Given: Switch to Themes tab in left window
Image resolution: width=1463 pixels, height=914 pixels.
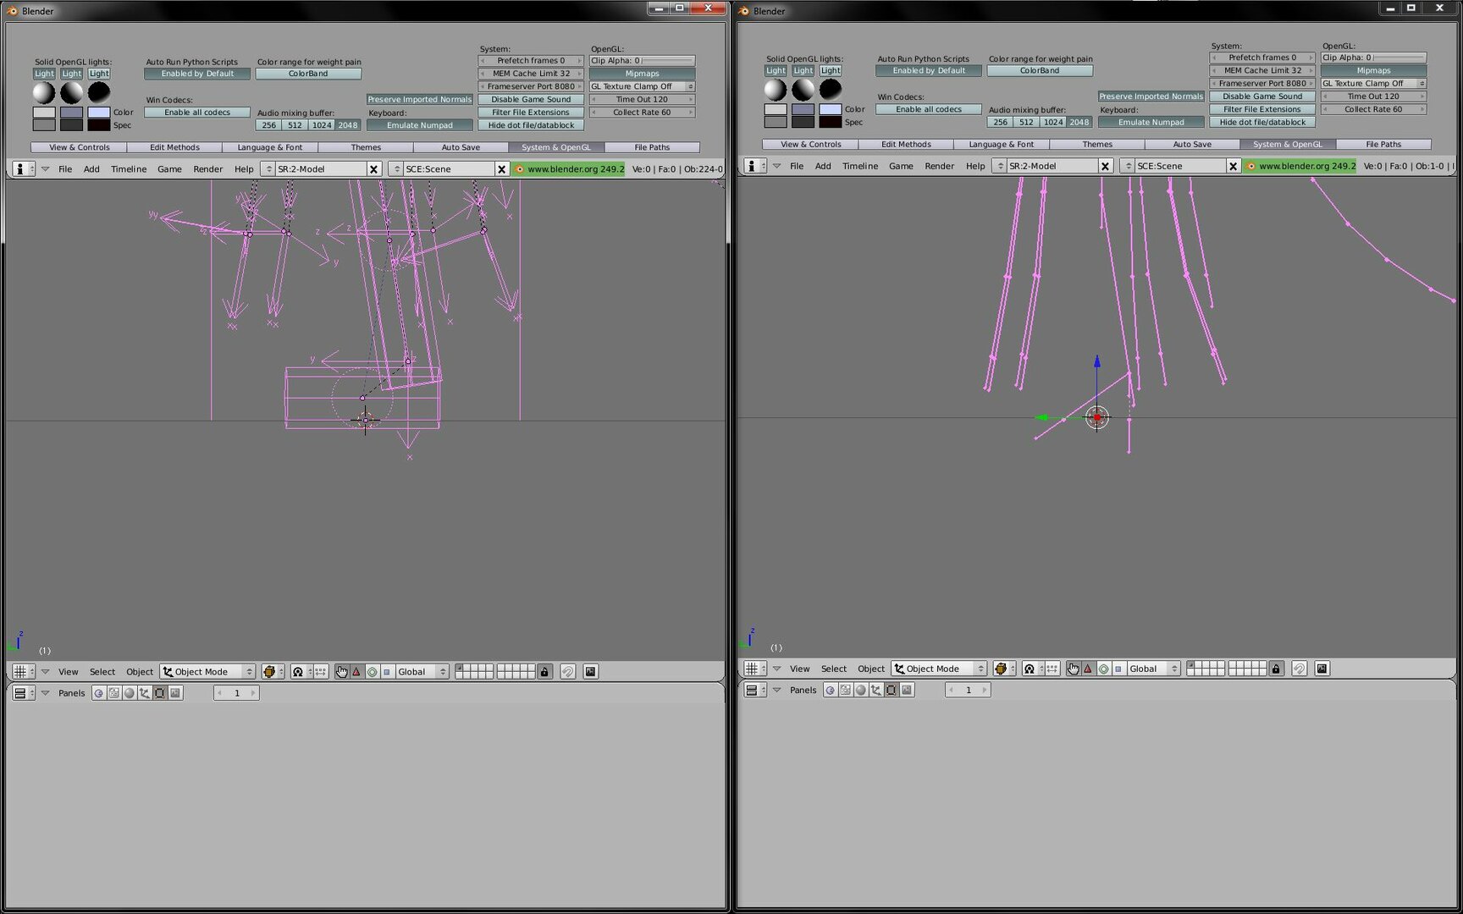Looking at the screenshot, I should (x=366, y=147).
